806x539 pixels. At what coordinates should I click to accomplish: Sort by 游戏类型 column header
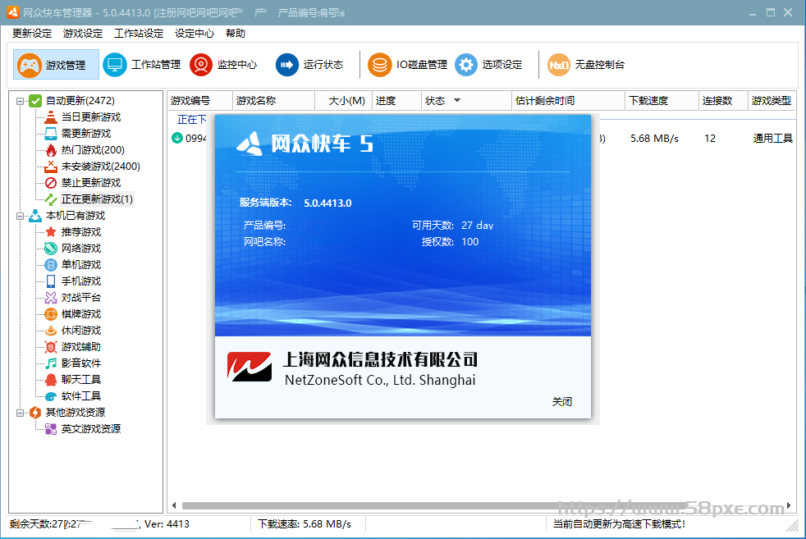click(x=772, y=101)
